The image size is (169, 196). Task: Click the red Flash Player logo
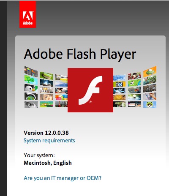click(x=90, y=90)
